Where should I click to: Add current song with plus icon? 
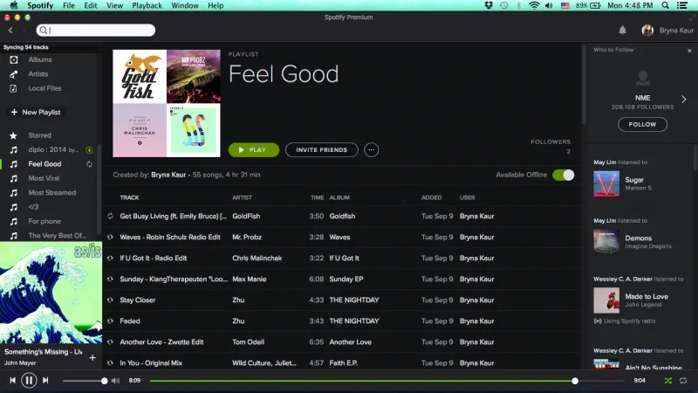point(92,357)
